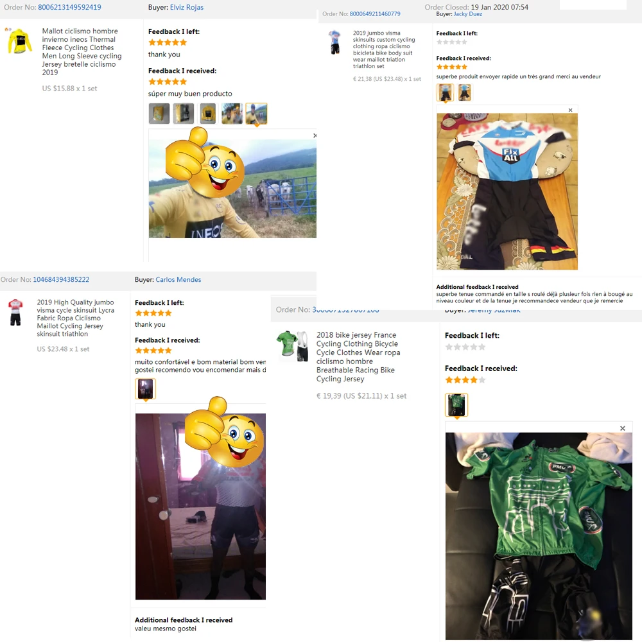Viewport: 642px width, 642px height.
Task: Open red jumbo visma skinsuit product image
Action: 15,313
